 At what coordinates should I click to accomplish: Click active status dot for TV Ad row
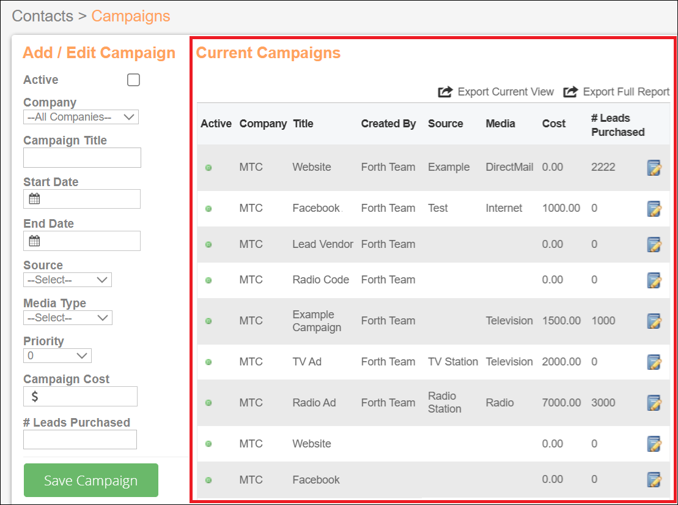(x=208, y=362)
